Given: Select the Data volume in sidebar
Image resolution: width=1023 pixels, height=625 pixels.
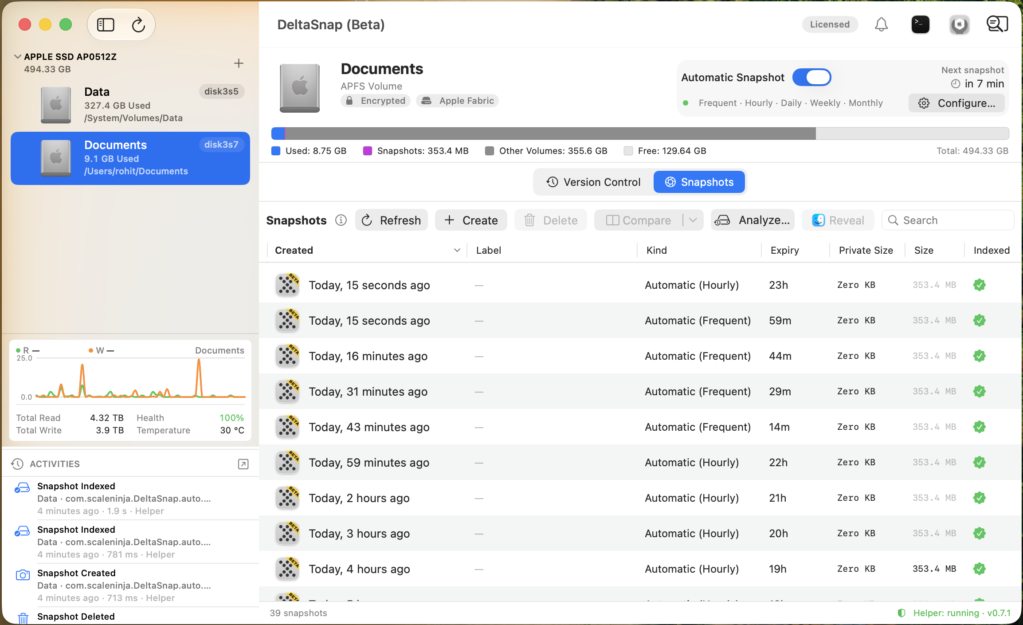Looking at the screenshot, I should pyautogui.click(x=130, y=105).
